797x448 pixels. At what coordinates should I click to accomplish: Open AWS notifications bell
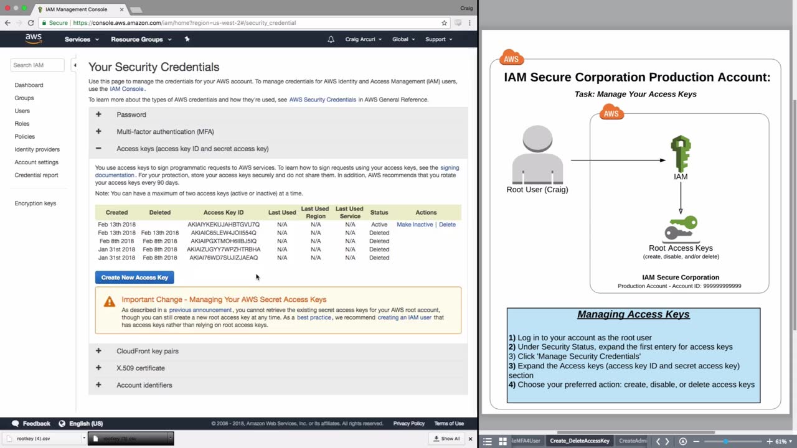point(331,39)
